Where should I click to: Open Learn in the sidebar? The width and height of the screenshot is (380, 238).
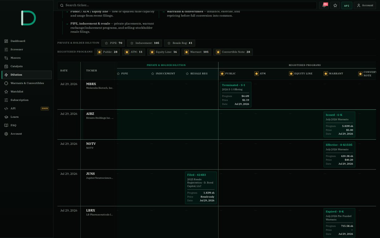pyautogui.click(x=27, y=117)
